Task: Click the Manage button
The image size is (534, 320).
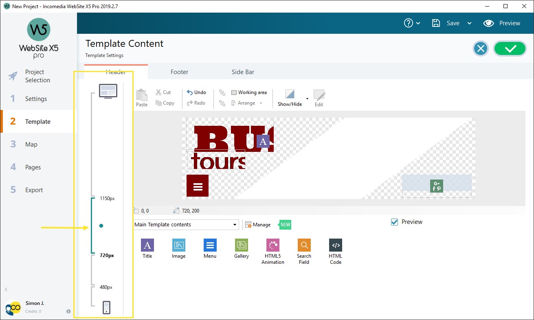Action: pos(258,225)
